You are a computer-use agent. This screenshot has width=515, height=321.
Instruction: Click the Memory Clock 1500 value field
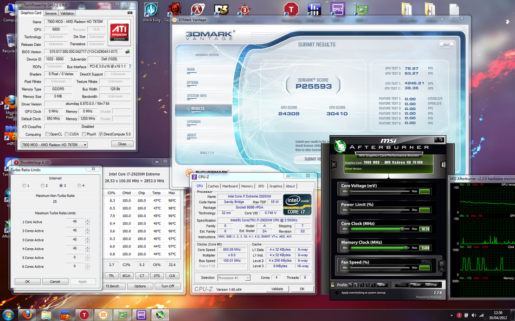[425, 248]
